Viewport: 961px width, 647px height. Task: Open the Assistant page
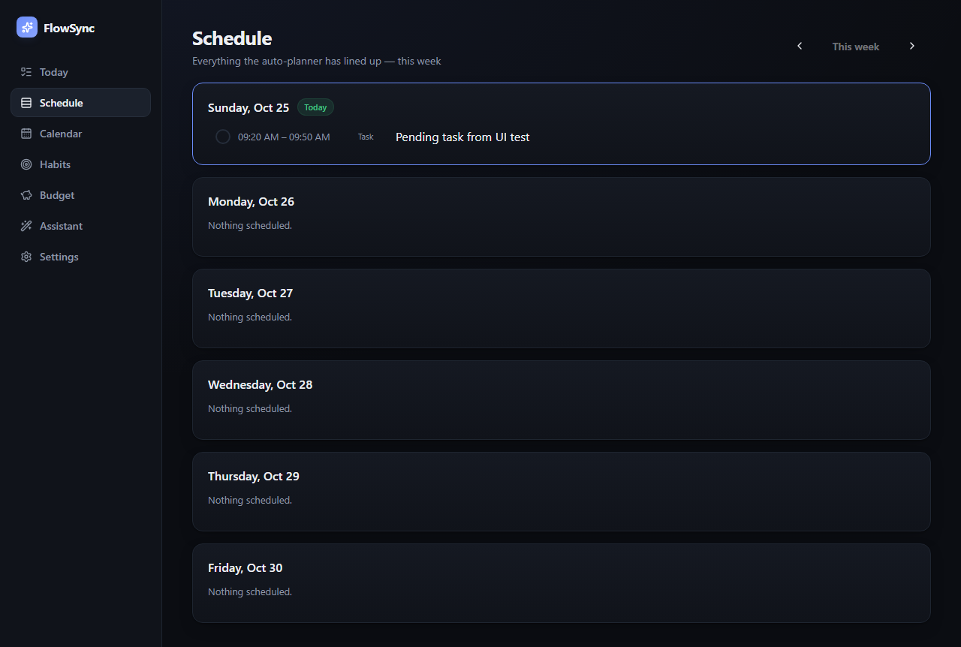80,226
